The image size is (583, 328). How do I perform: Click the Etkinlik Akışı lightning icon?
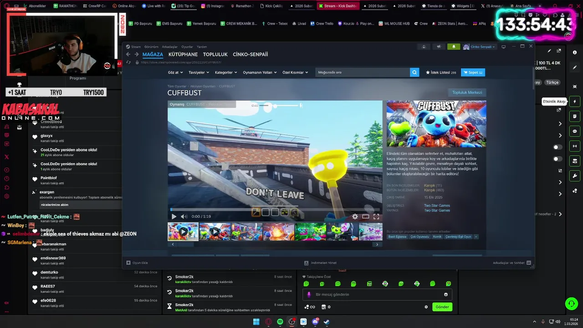575,102
